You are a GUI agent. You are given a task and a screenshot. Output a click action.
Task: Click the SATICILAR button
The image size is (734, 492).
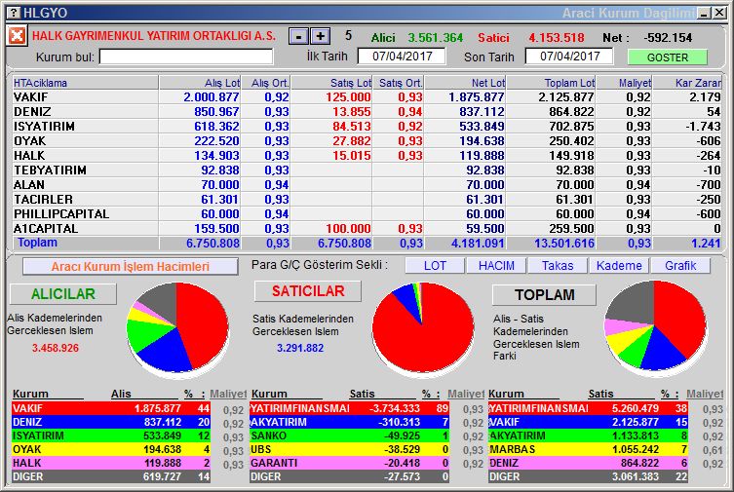pos(308,291)
